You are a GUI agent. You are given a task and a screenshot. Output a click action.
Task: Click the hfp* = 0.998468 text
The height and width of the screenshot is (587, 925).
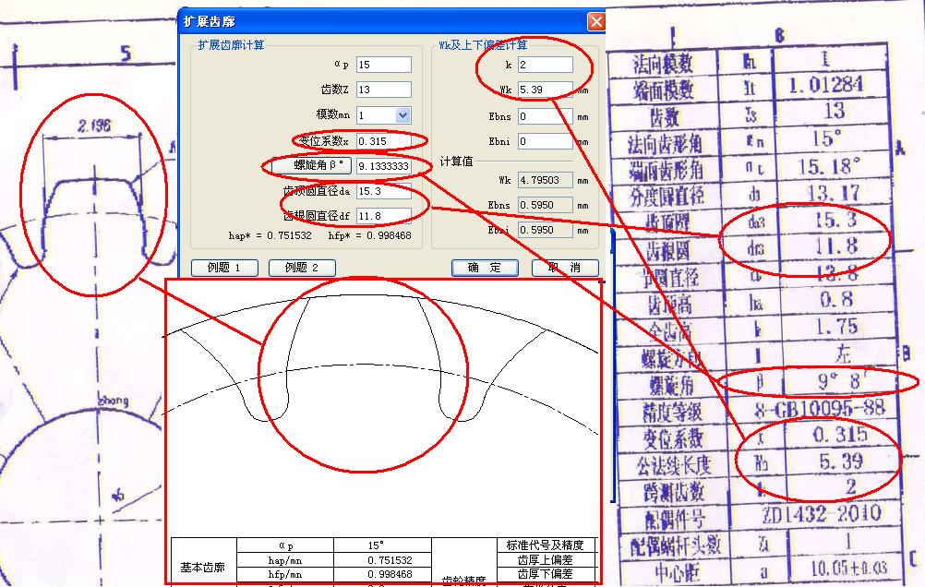coord(370,235)
